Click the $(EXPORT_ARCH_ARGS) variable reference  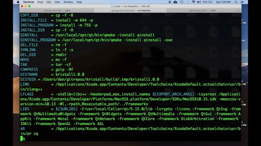173,94
